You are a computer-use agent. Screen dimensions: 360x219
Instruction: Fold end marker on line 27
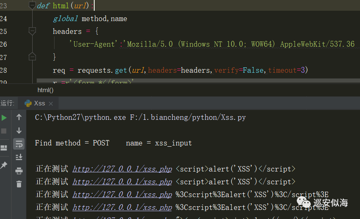click(x=32, y=57)
